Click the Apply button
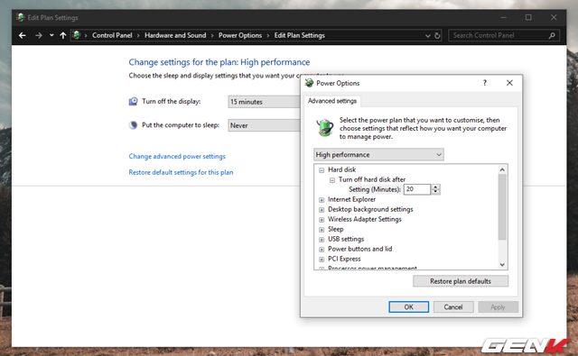The height and width of the screenshot is (356, 578). coord(498,307)
